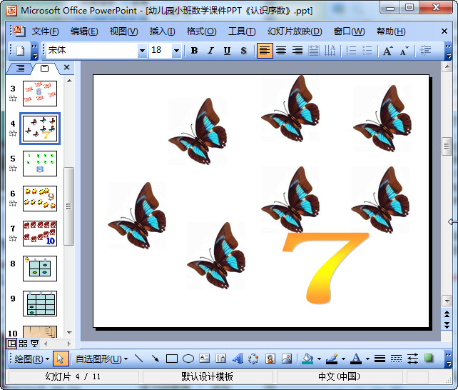Open 工具(T) menu
This screenshot has height=390, width=458.
(x=242, y=31)
